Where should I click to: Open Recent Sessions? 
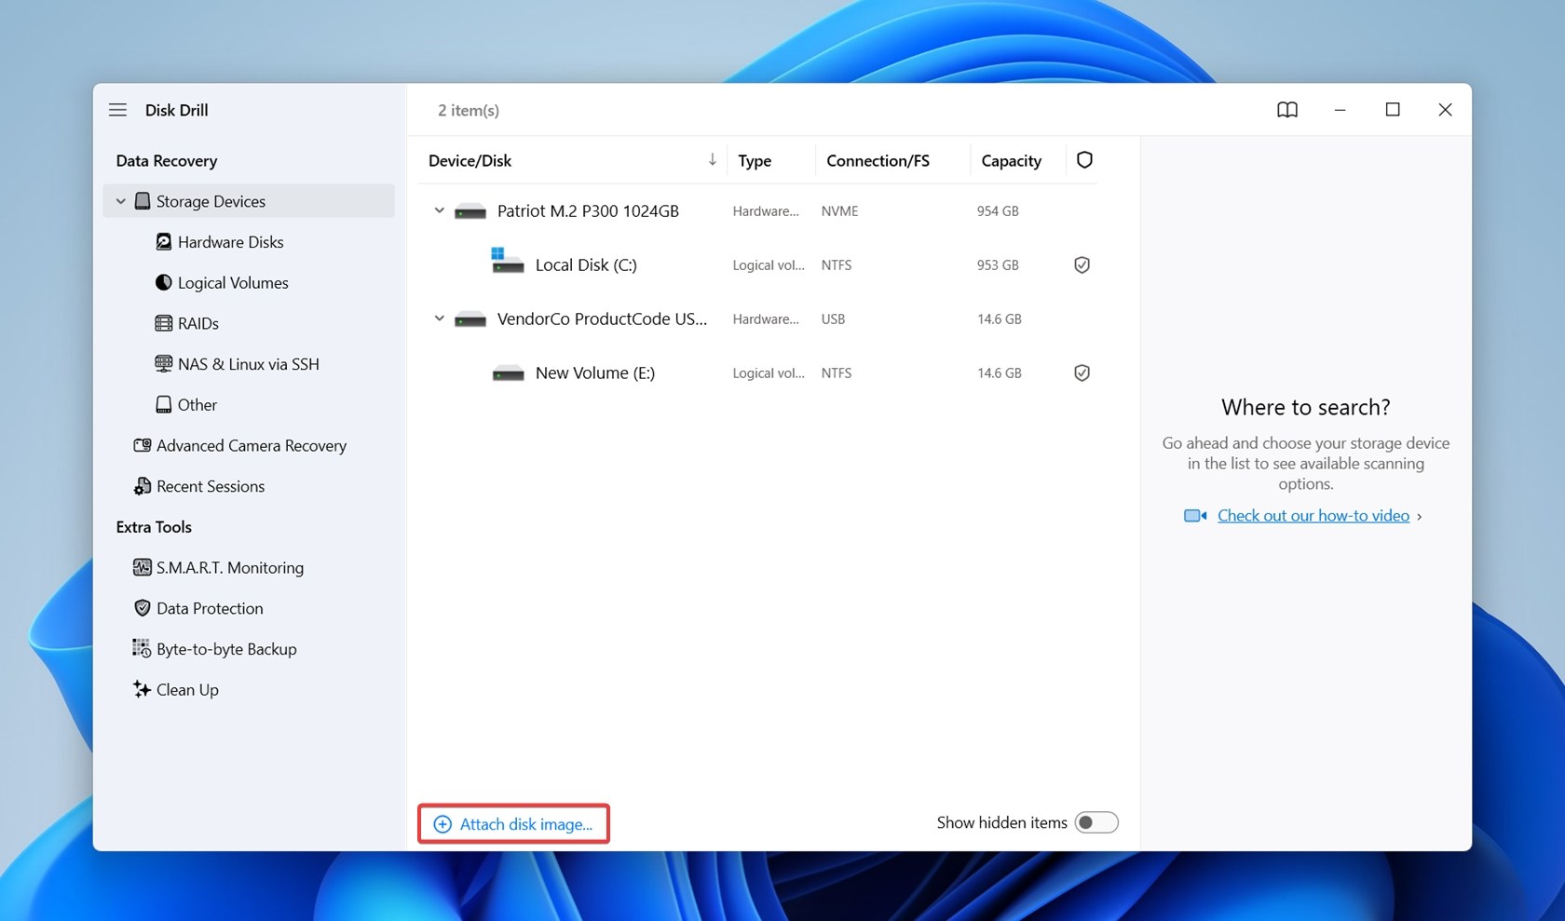click(209, 485)
